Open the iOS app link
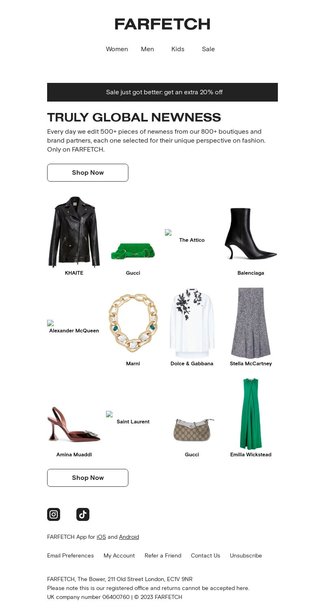325x616 pixels. point(101,537)
